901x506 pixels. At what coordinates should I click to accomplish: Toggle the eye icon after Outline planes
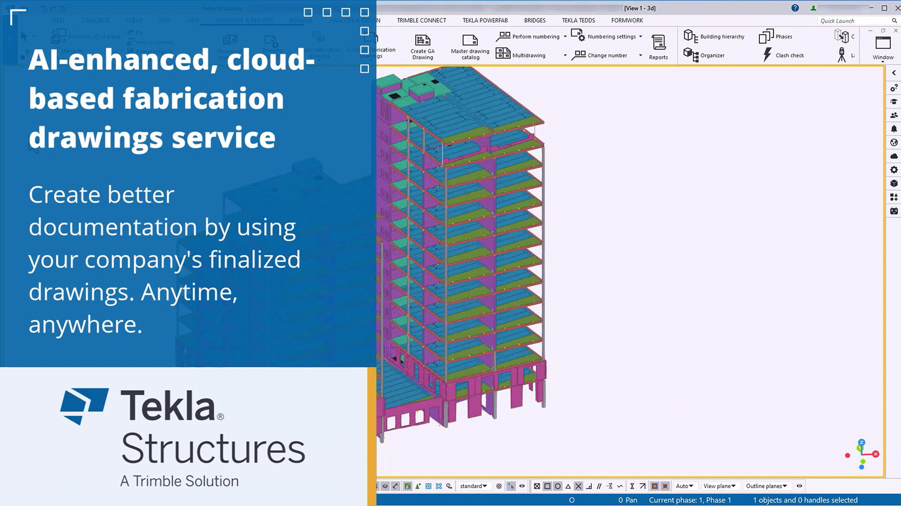[799, 486]
